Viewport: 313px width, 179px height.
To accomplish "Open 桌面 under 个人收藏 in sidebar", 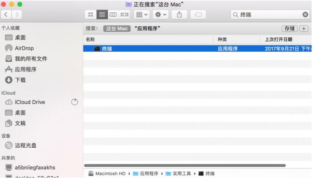I will (20, 38).
